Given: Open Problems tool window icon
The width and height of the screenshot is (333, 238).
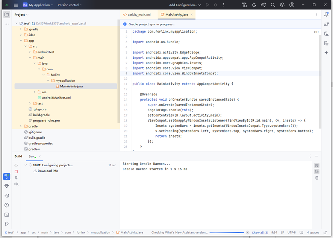Looking at the screenshot, I should [x=7, y=205].
